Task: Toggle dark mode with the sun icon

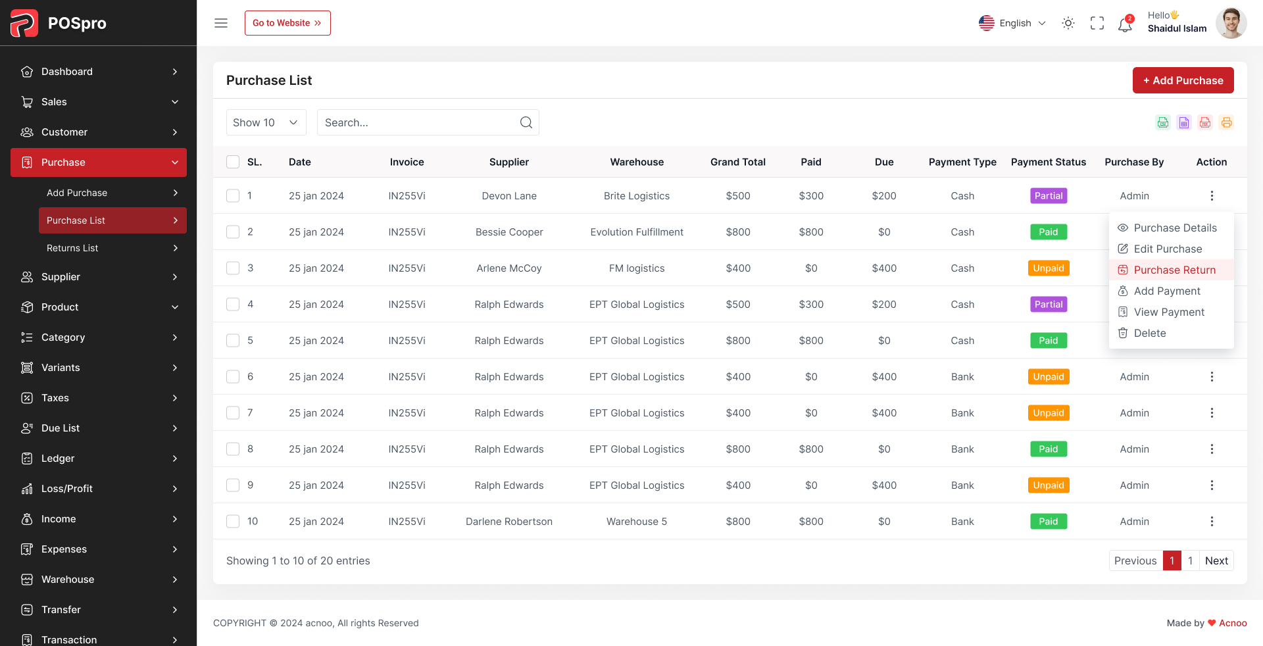Action: 1068,22
